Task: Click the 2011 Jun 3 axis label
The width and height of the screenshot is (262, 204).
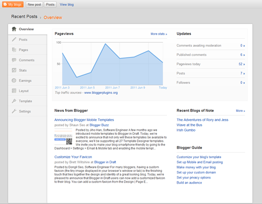Action: click(62, 88)
